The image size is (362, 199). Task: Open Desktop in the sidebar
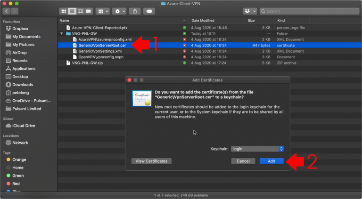(x=16, y=77)
